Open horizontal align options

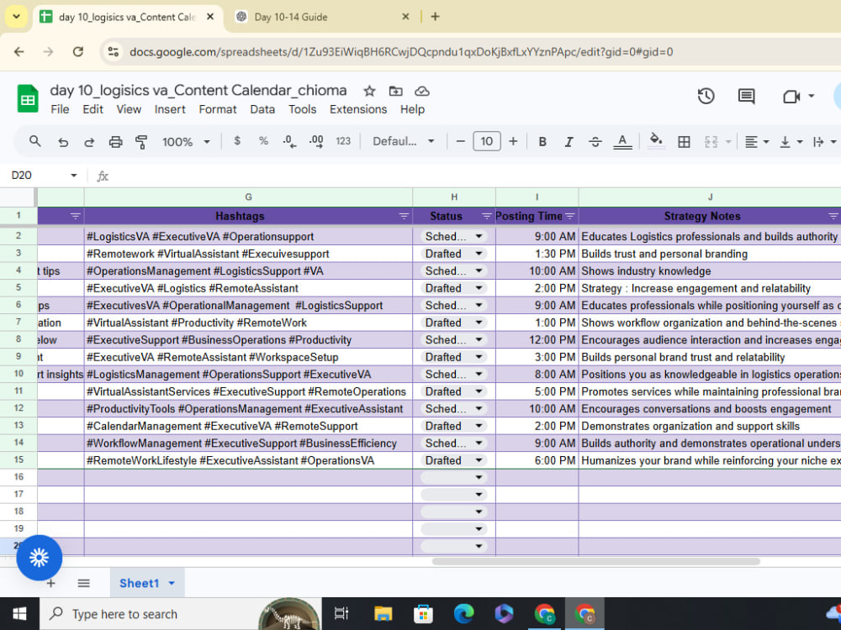(757, 141)
